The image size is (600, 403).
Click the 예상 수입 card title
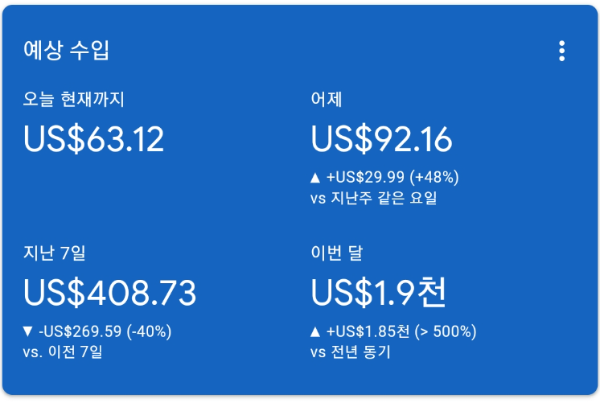66,51
